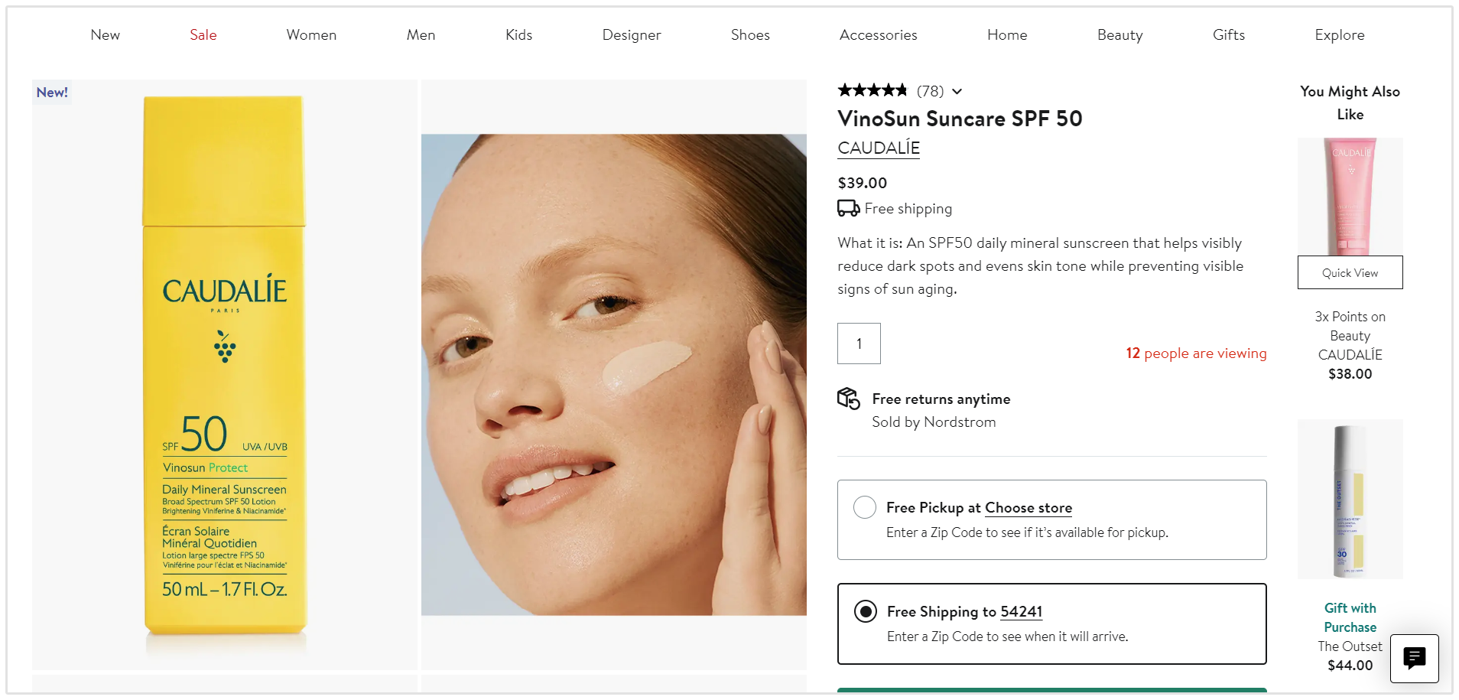This screenshot has width=1459, height=700.
Task: Click the pink Caudalie tube thumbnail
Action: click(1350, 197)
